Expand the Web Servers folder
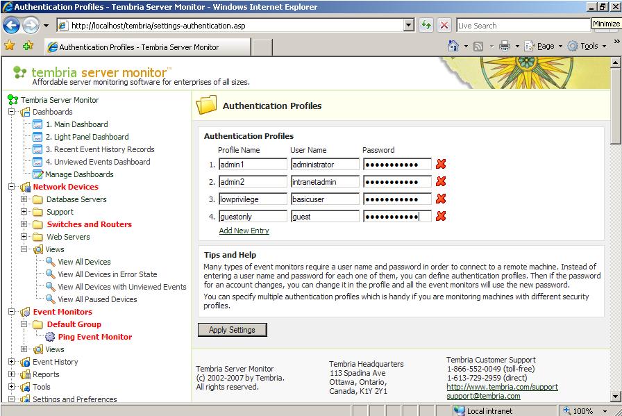The image size is (622, 416). (x=24, y=237)
